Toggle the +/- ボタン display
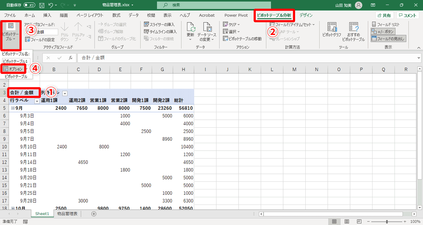Image resolution: width=423 pixels, height=225 pixels. (x=383, y=32)
